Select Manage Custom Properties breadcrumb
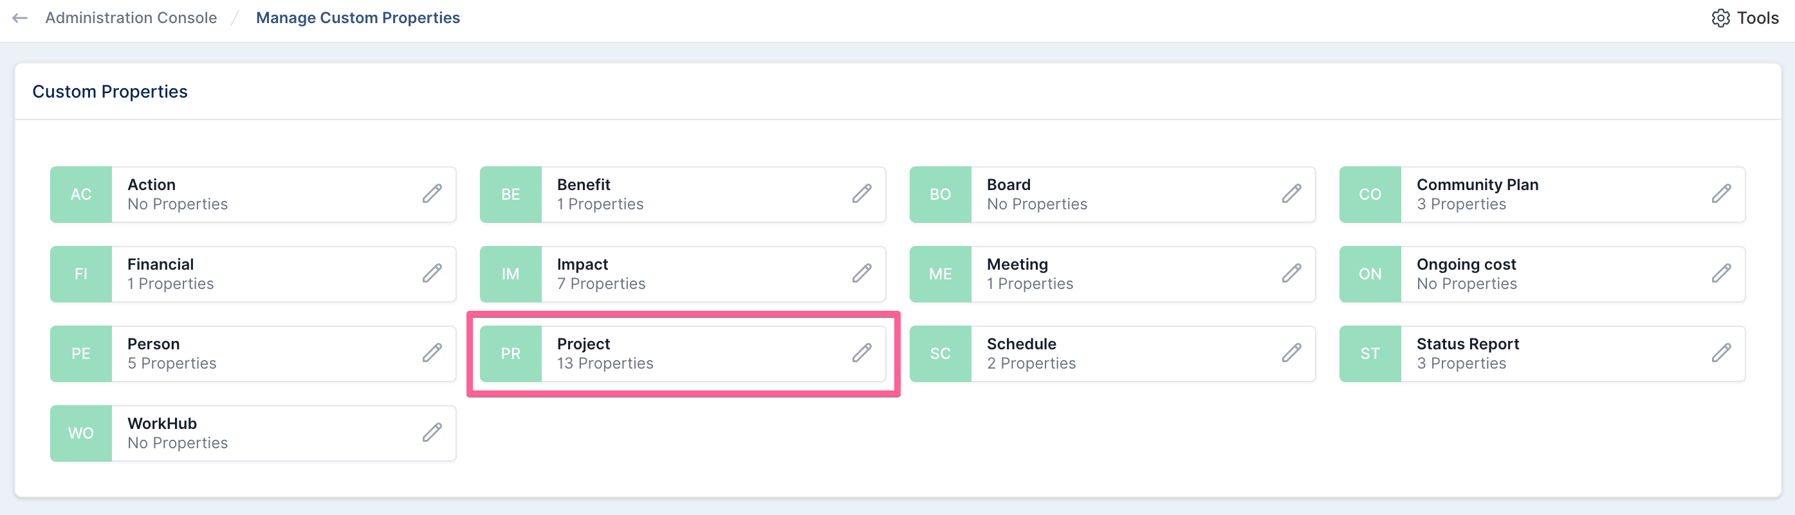This screenshot has width=1795, height=515. click(x=358, y=18)
